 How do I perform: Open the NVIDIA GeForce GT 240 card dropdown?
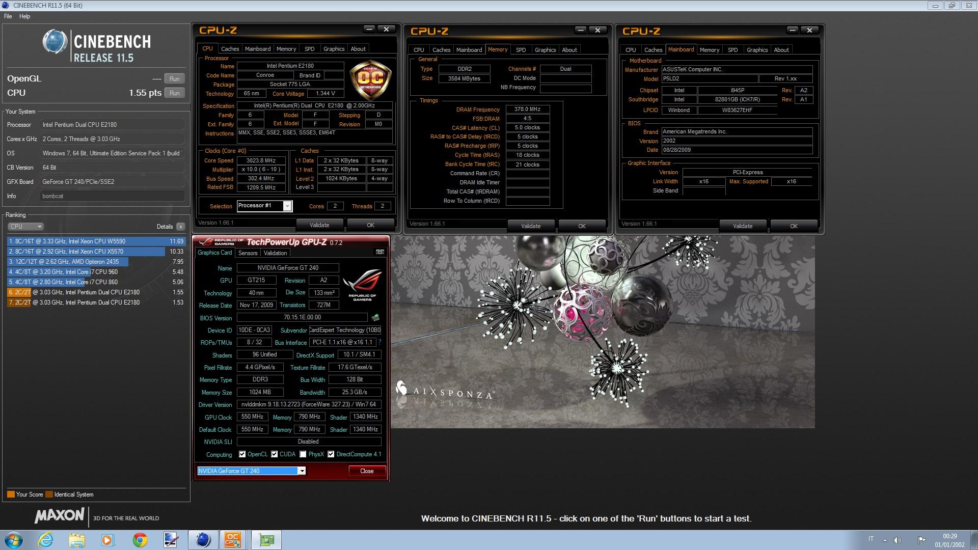point(302,471)
